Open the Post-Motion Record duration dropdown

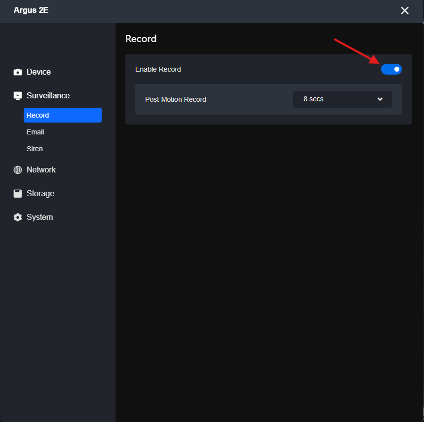tap(343, 99)
